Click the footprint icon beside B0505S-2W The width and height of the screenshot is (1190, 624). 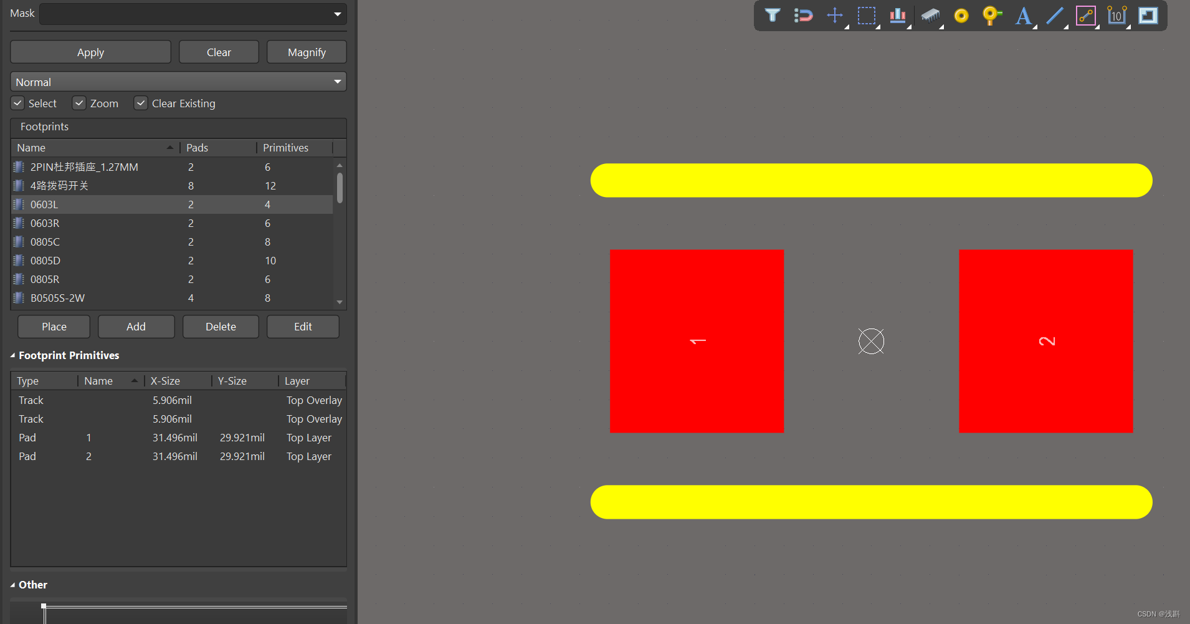[19, 298]
